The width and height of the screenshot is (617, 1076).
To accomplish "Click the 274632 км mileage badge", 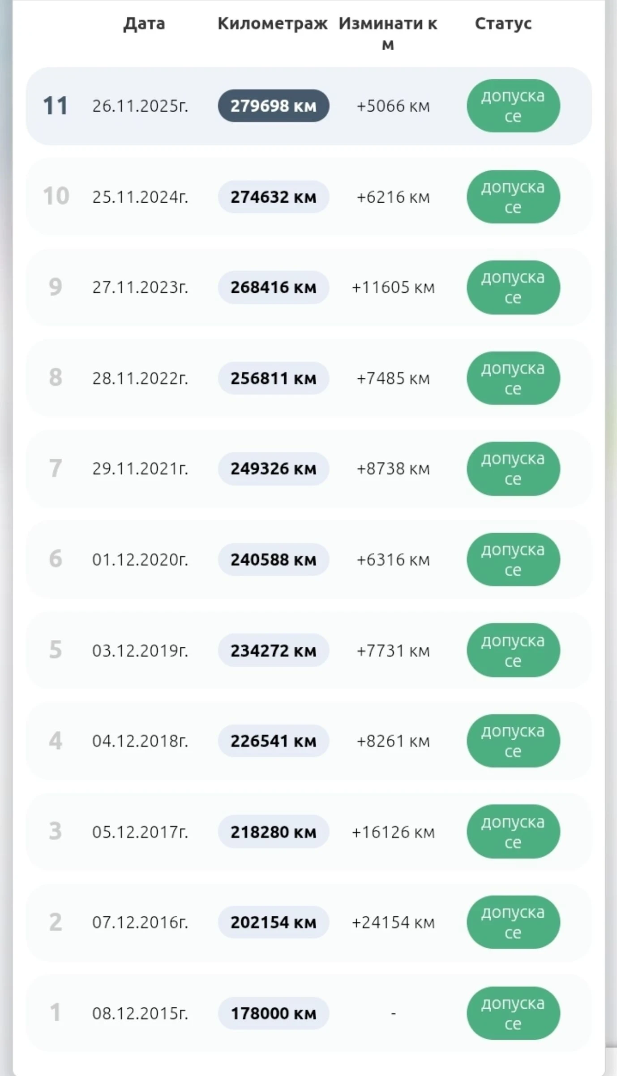I will click(273, 197).
